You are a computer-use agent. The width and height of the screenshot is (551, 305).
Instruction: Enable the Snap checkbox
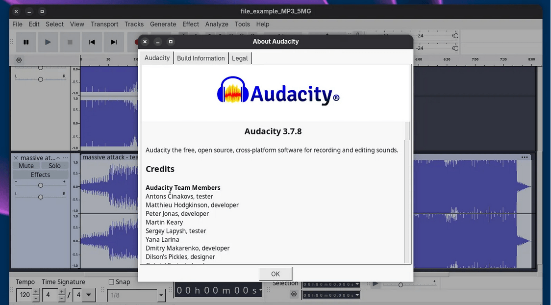coord(111,282)
